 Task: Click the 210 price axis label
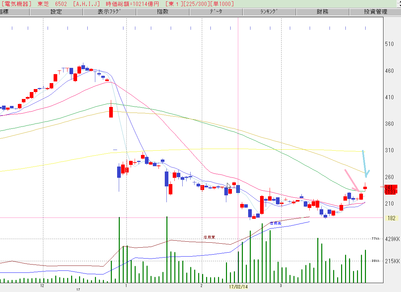coord(389,203)
